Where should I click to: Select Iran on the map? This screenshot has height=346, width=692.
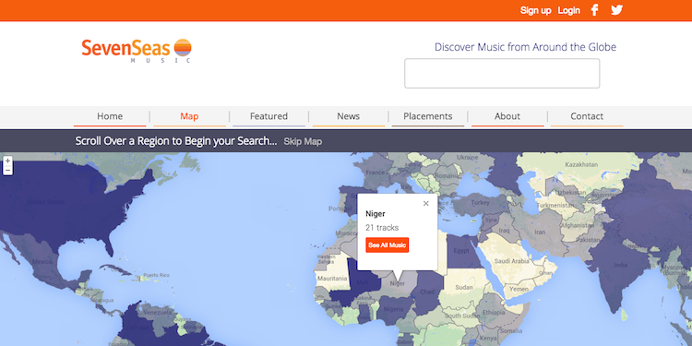[540, 232]
